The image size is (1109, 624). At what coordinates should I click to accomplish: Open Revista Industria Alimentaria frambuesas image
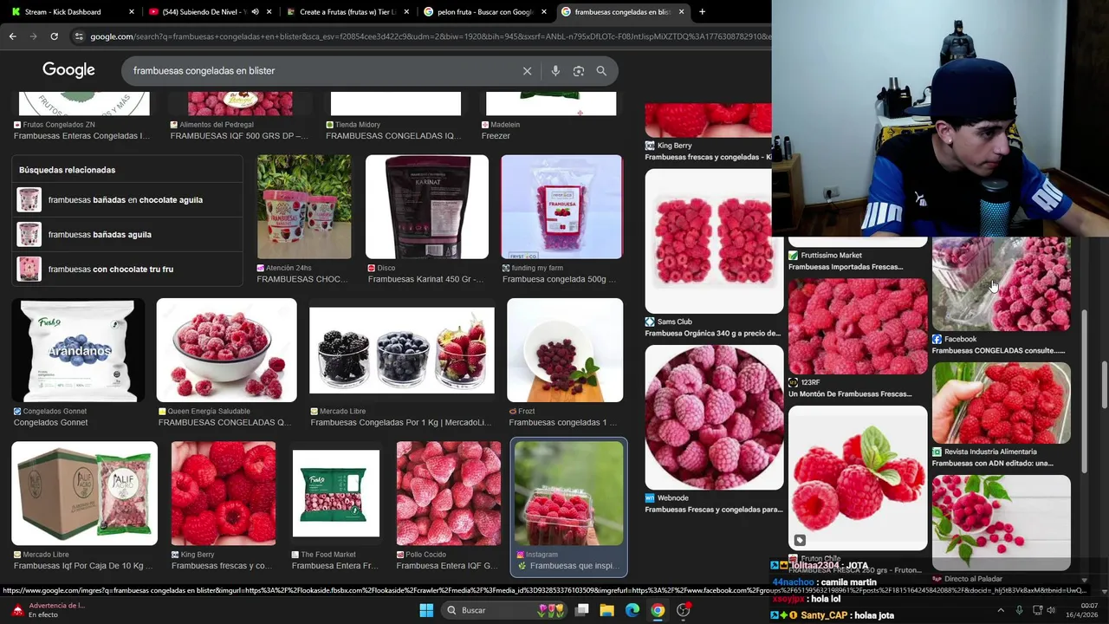pyautogui.click(x=1002, y=403)
